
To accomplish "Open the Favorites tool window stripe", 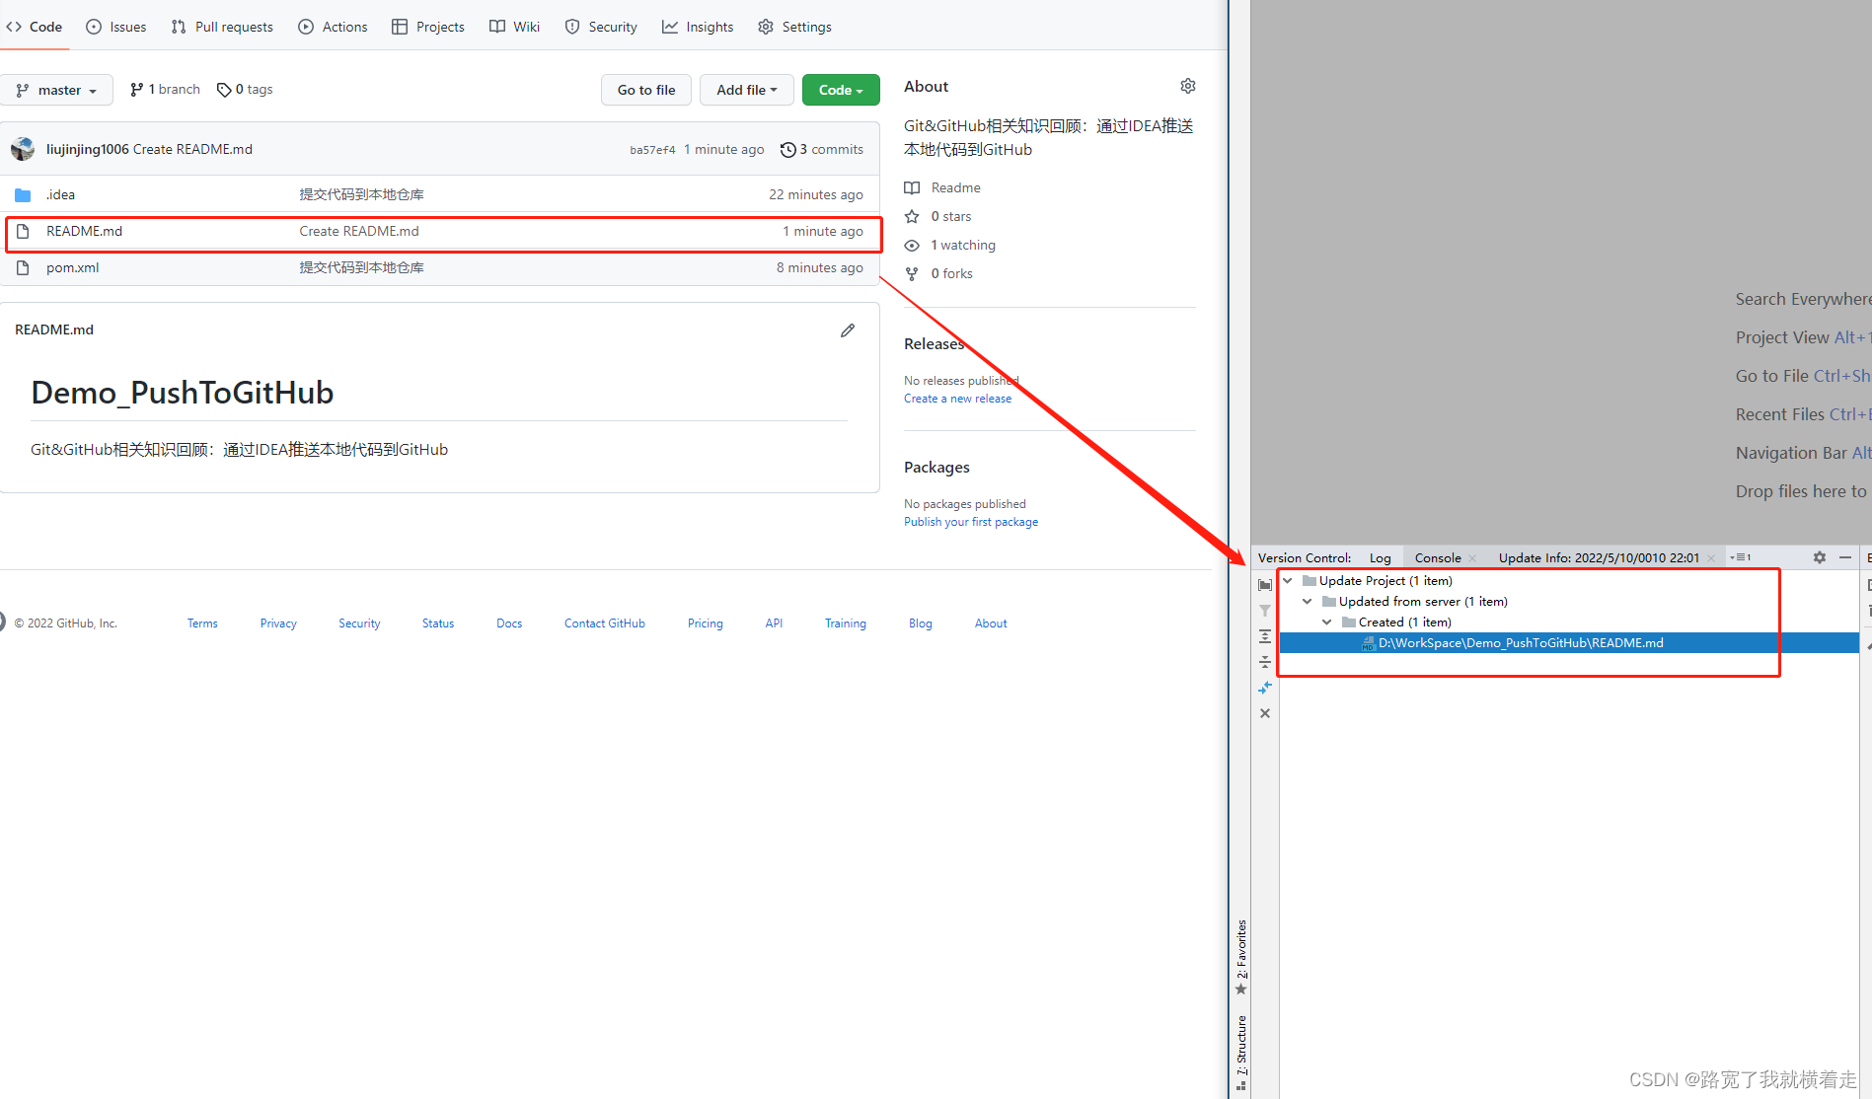I will (x=1241, y=957).
